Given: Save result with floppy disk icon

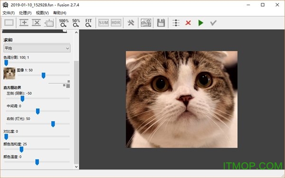Looking at the screenshot, I should tap(161, 23).
